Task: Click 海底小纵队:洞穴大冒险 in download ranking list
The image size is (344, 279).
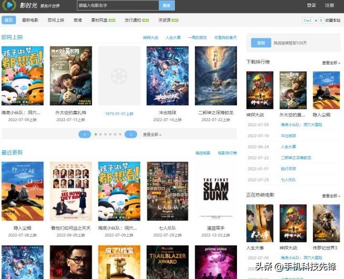Action: click(x=302, y=124)
